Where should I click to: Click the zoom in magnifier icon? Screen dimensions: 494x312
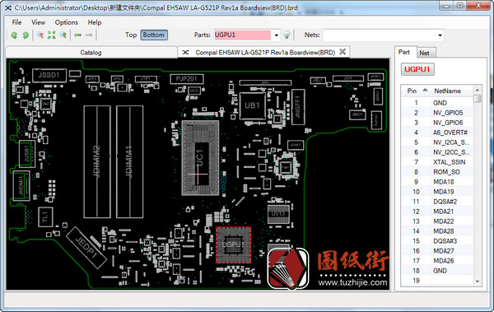[63, 35]
